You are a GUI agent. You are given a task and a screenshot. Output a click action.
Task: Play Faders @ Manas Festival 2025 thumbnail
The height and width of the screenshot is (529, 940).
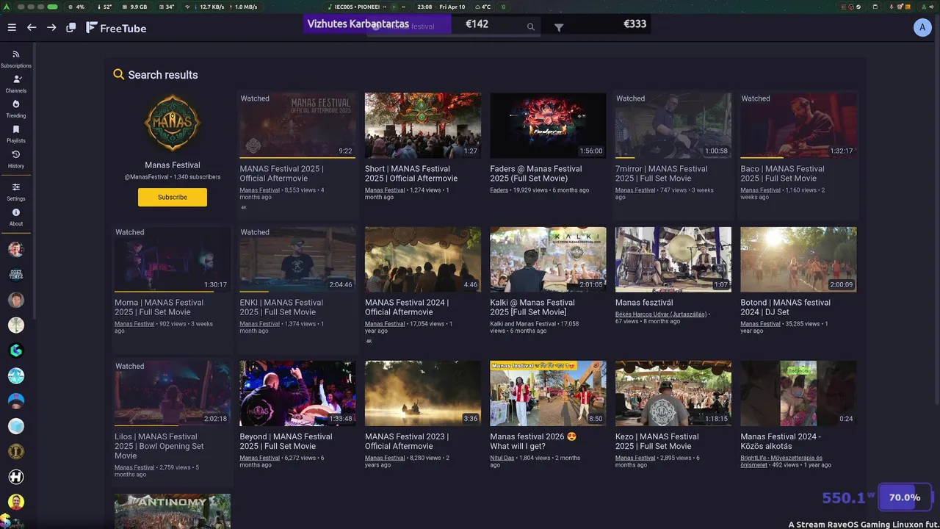[x=548, y=125]
